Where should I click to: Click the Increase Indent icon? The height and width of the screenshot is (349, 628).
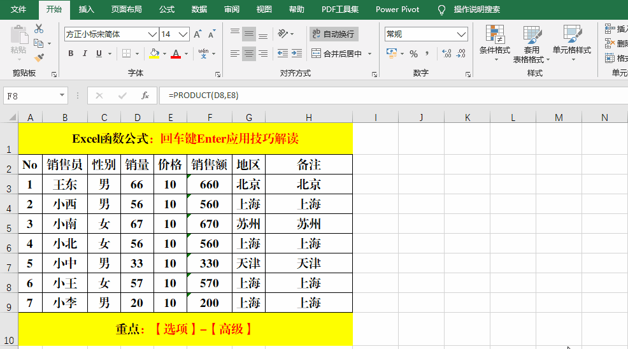[x=297, y=53]
